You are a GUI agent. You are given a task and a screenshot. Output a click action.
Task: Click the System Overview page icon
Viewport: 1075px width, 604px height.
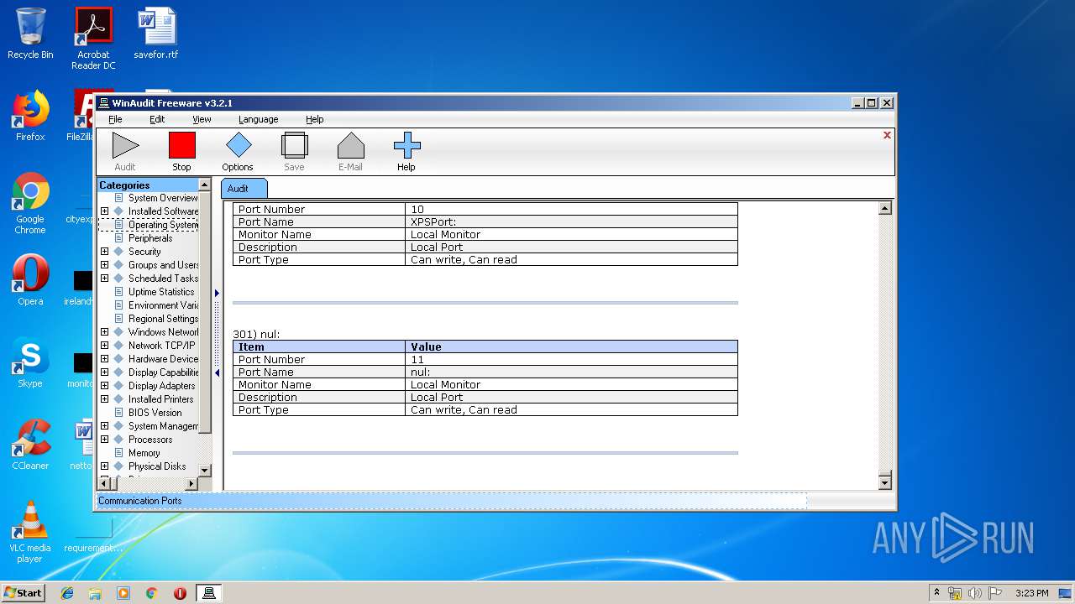pyautogui.click(x=118, y=198)
